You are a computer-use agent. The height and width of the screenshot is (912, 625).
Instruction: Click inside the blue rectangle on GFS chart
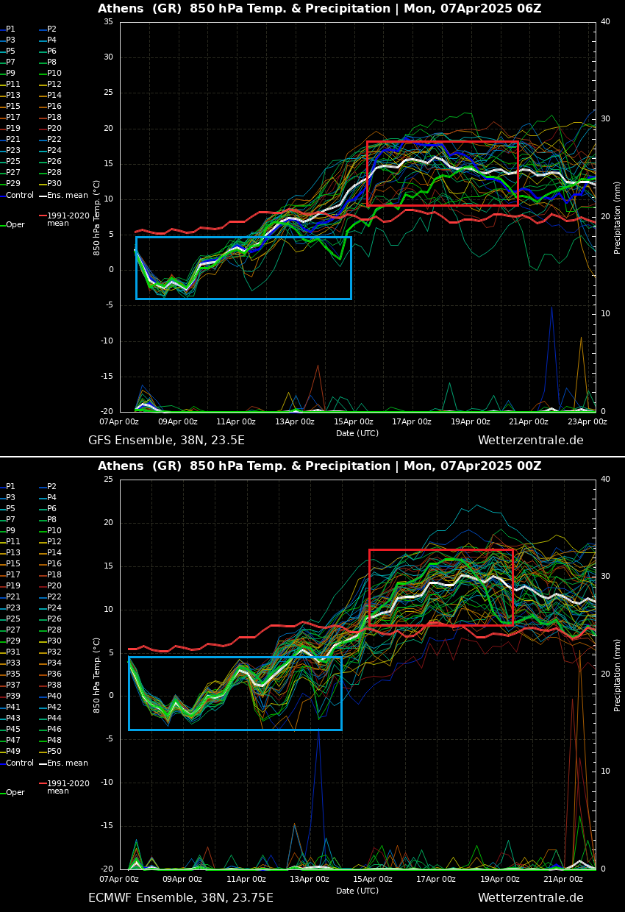pos(243,268)
